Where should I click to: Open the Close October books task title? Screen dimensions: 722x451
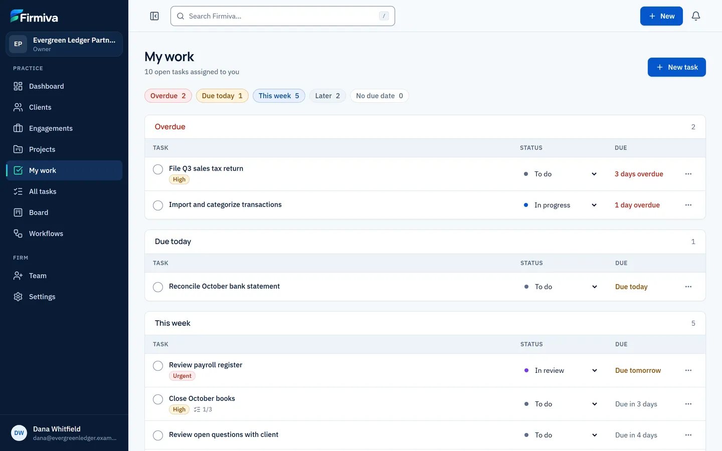tap(202, 398)
